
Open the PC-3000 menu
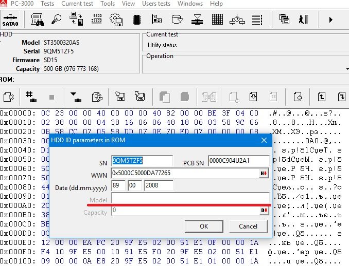click(x=22, y=4)
